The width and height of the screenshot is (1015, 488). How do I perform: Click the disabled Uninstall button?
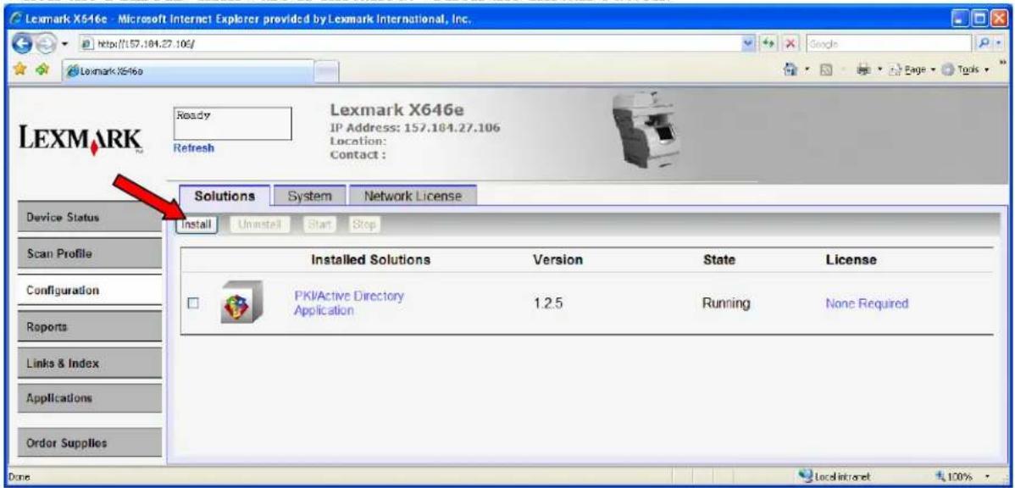[258, 225]
